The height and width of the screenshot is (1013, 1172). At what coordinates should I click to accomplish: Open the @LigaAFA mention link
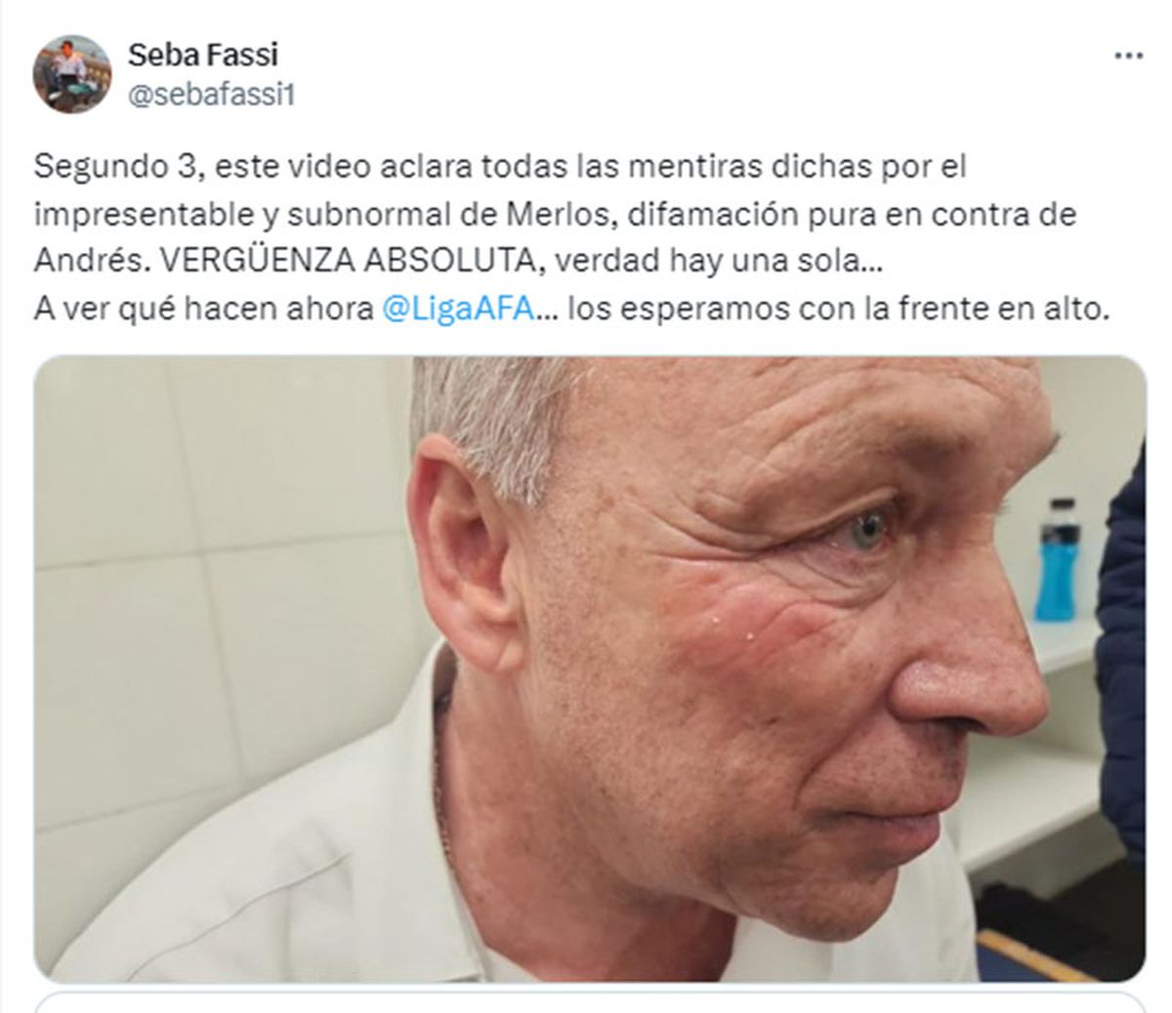point(459,309)
